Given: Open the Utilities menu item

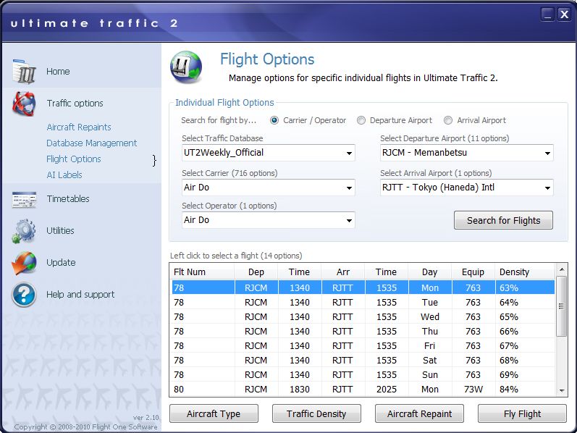Looking at the screenshot, I should (x=60, y=231).
